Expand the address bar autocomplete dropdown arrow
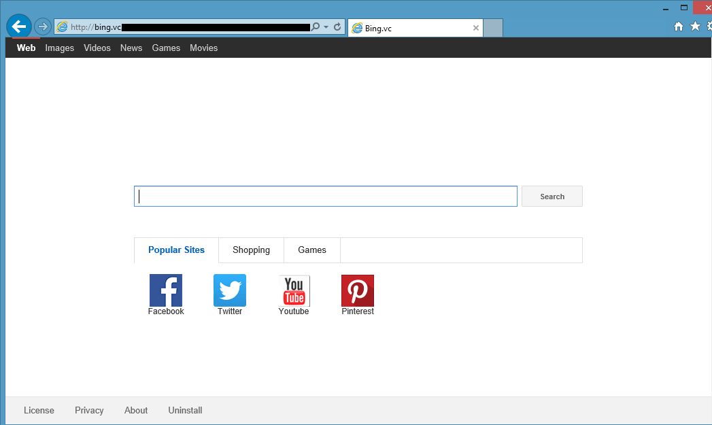The height and width of the screenshot is (425, 712). tap(326, 27)
